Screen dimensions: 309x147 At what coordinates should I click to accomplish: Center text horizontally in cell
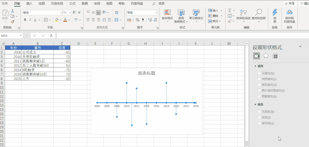93,20
